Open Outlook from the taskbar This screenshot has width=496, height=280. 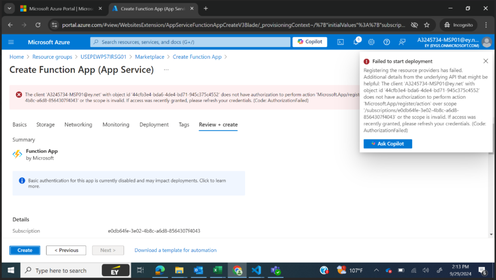tap(199, 270)
